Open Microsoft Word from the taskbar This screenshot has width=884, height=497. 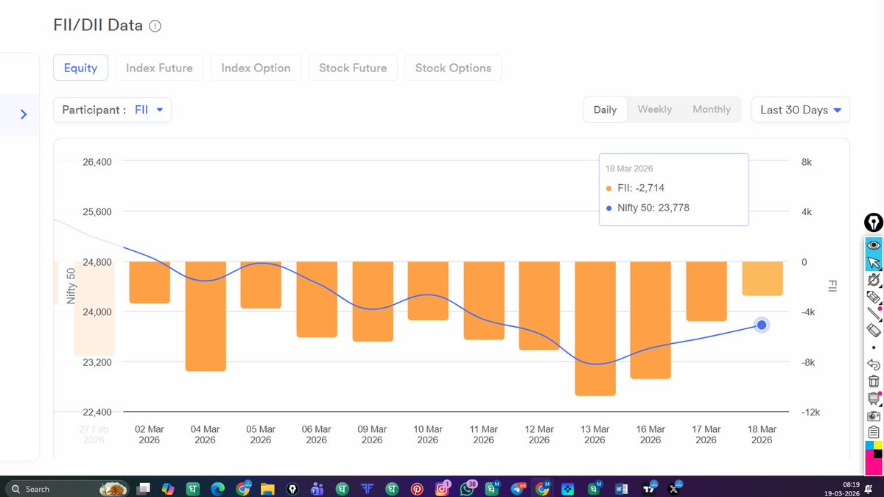[620, 488]
